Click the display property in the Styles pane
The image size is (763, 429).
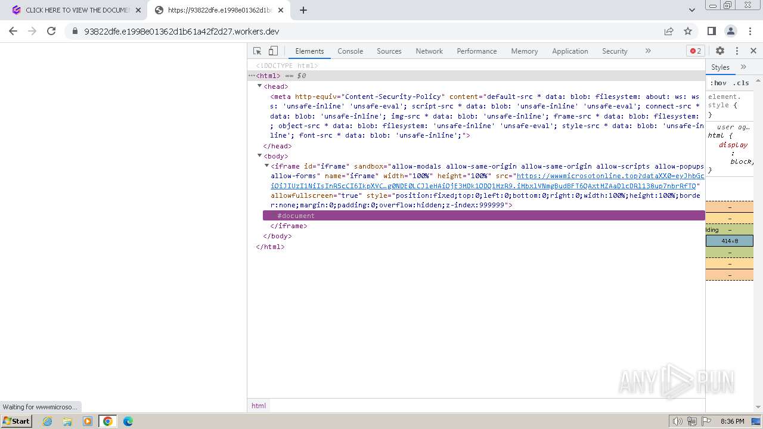[x=733, y=145]
